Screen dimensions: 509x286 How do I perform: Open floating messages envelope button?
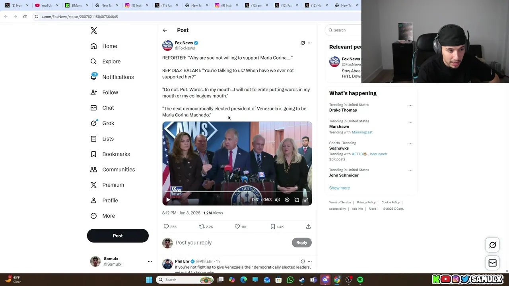(492, 263)
